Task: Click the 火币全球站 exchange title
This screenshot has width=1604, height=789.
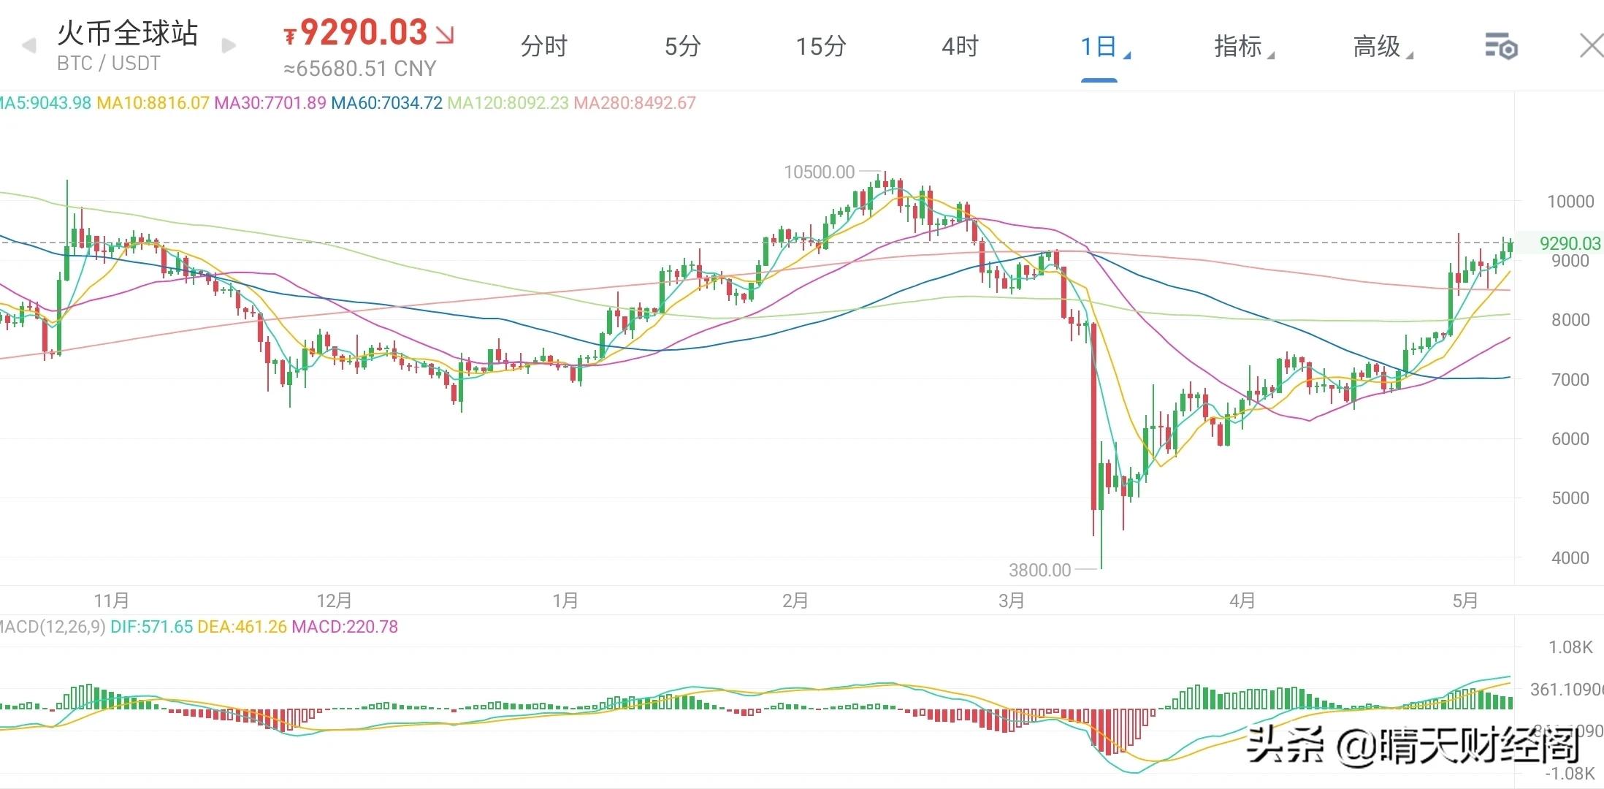Action: click(128, 33)
